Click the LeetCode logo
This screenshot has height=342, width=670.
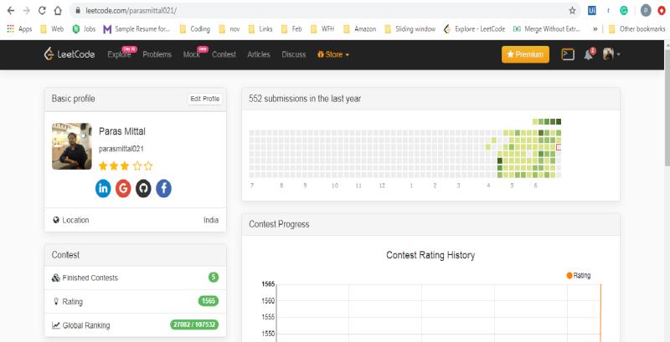coord(70,54)
